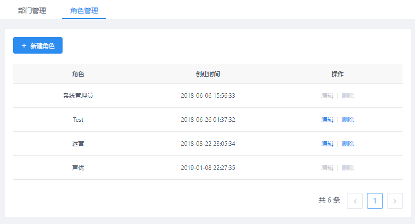415x224 pixels.
Task: Edit the Test role
Action: pyautogui.click(x=327, y=120)
